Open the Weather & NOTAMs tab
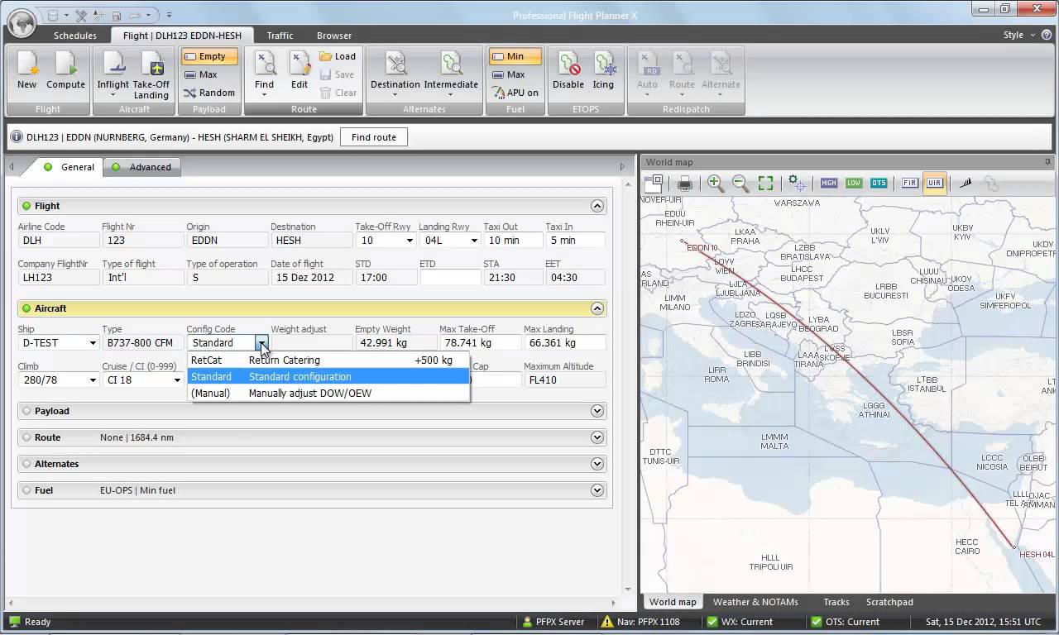This screenshot has width=1059, height=635. pos(755,602)
